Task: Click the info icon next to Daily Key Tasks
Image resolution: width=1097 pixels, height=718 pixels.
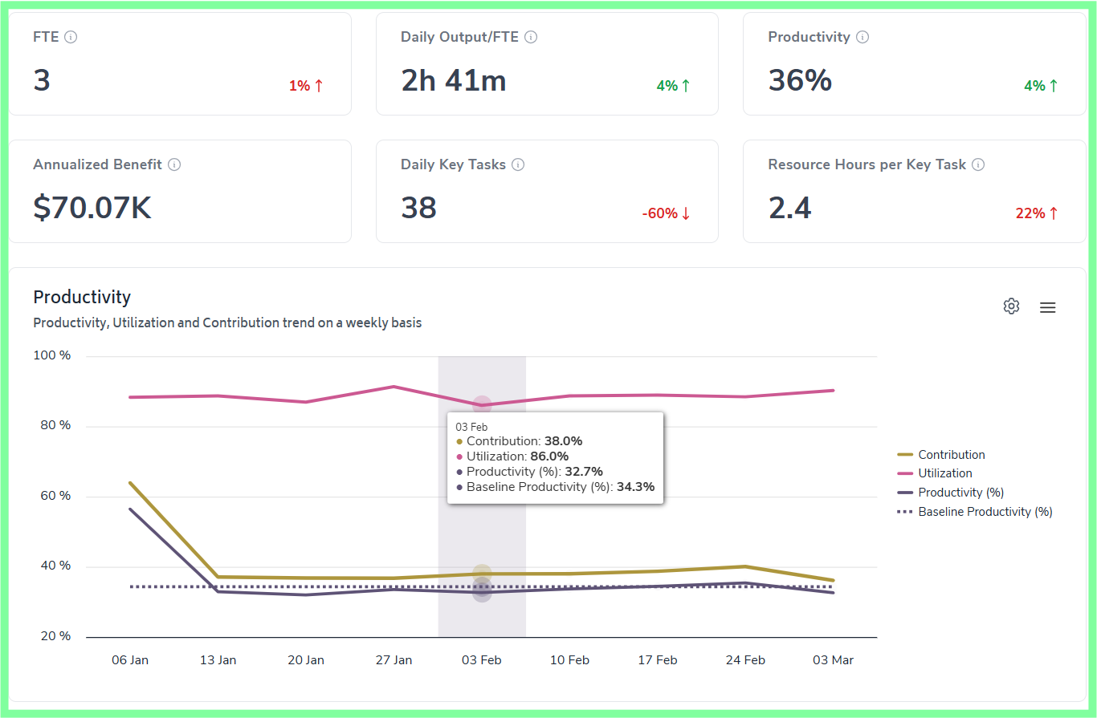Action: [x=518, y=164]
